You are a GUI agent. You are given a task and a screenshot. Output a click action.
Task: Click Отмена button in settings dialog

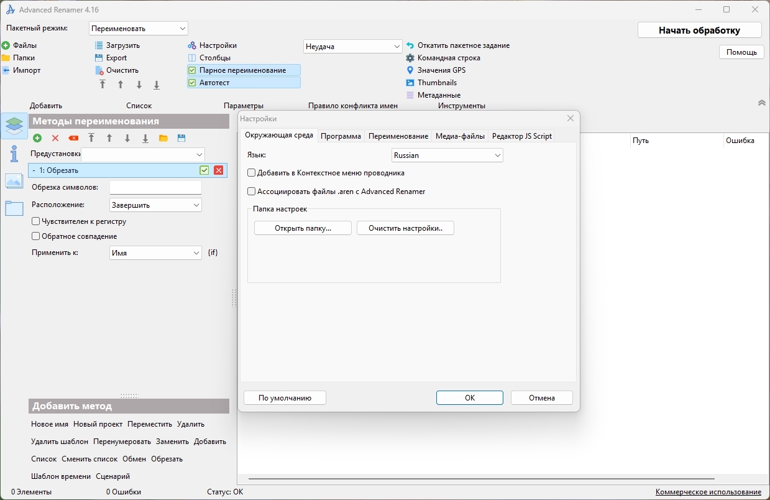[x=542, y=398]
